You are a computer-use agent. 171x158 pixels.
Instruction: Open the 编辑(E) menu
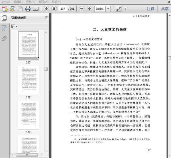coord(18,2)
